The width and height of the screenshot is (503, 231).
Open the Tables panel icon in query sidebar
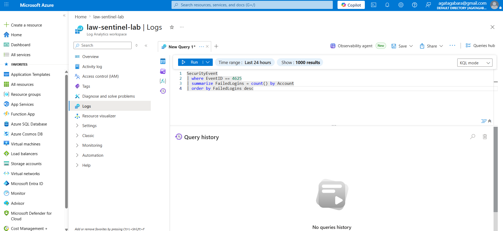(163, 61)
